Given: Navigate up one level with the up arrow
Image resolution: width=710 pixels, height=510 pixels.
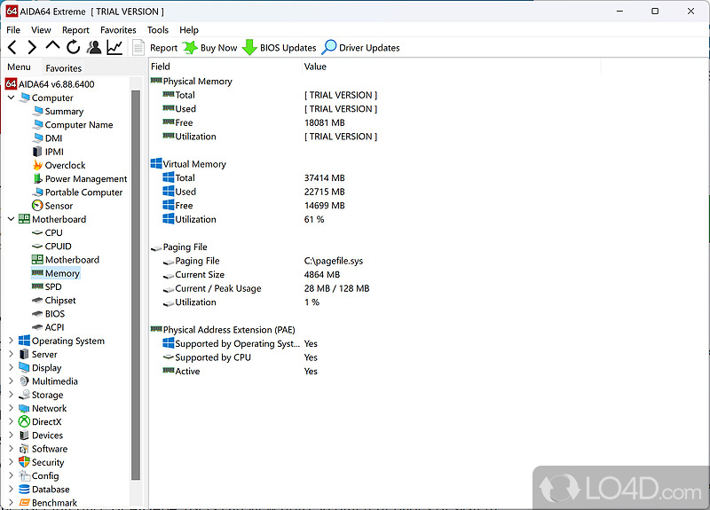Looking at the screenshot, I should (x=52, y=46).
